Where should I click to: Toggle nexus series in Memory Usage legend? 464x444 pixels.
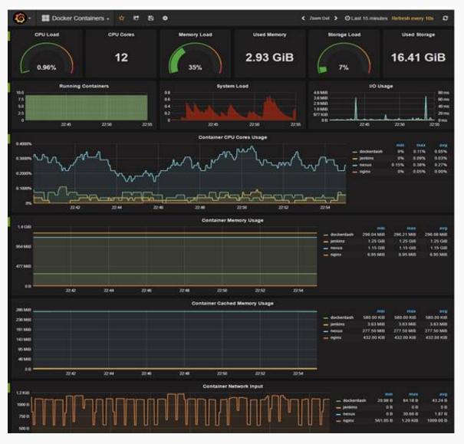pos(337,248)
